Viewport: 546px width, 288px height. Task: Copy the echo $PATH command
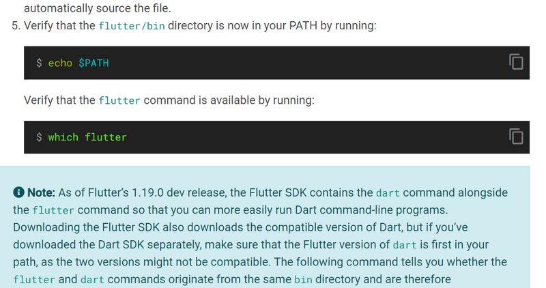click(516, 62)
